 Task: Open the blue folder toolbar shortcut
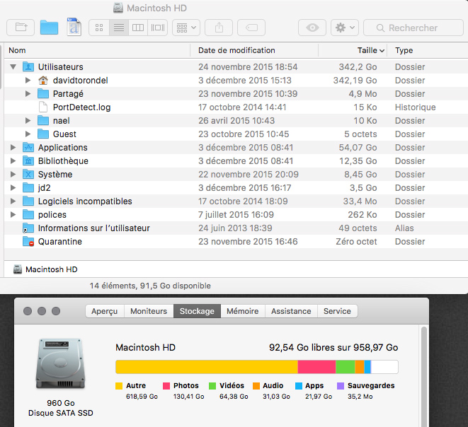49,28
